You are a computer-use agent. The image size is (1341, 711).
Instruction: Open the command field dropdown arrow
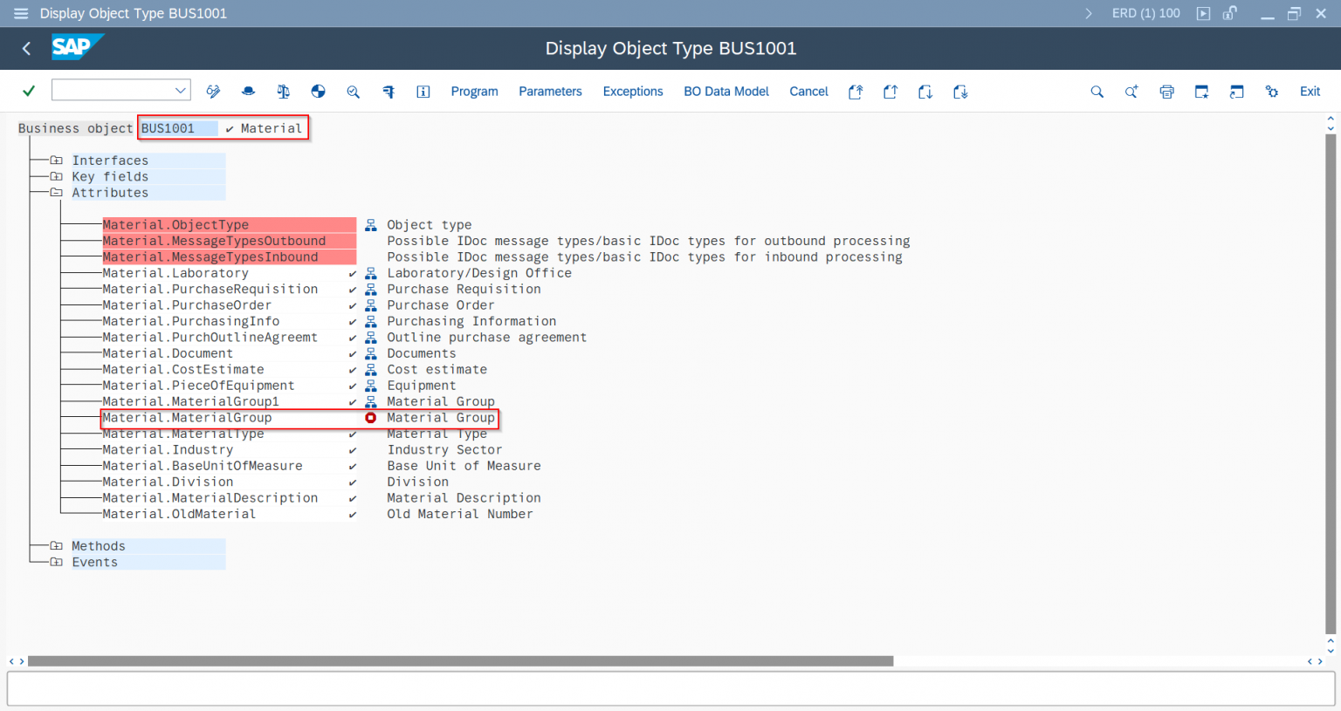(x=180, y=90)
